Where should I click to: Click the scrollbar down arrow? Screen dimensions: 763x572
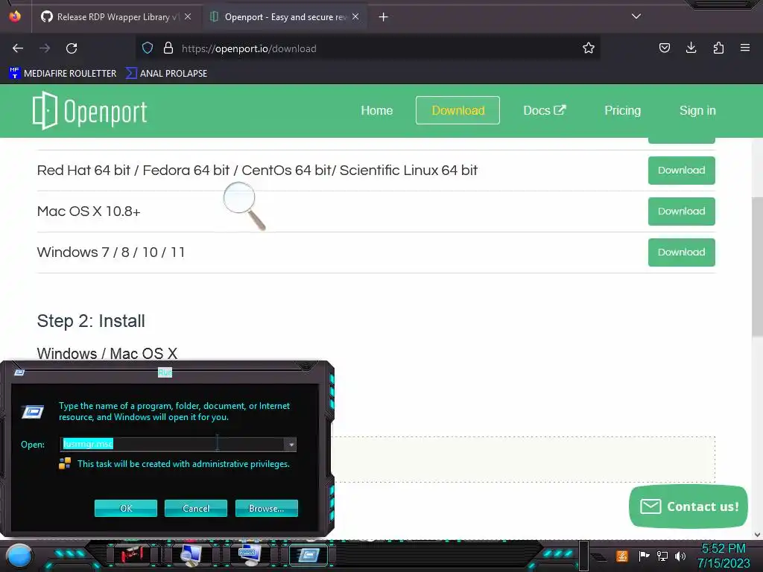[x=757, y=535]
